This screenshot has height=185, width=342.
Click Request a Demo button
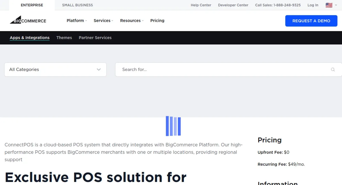(x=311, y=21)
